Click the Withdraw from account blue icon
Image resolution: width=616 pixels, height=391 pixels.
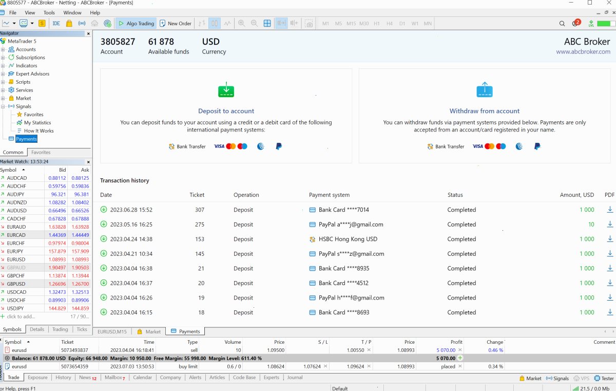(485, 90)
